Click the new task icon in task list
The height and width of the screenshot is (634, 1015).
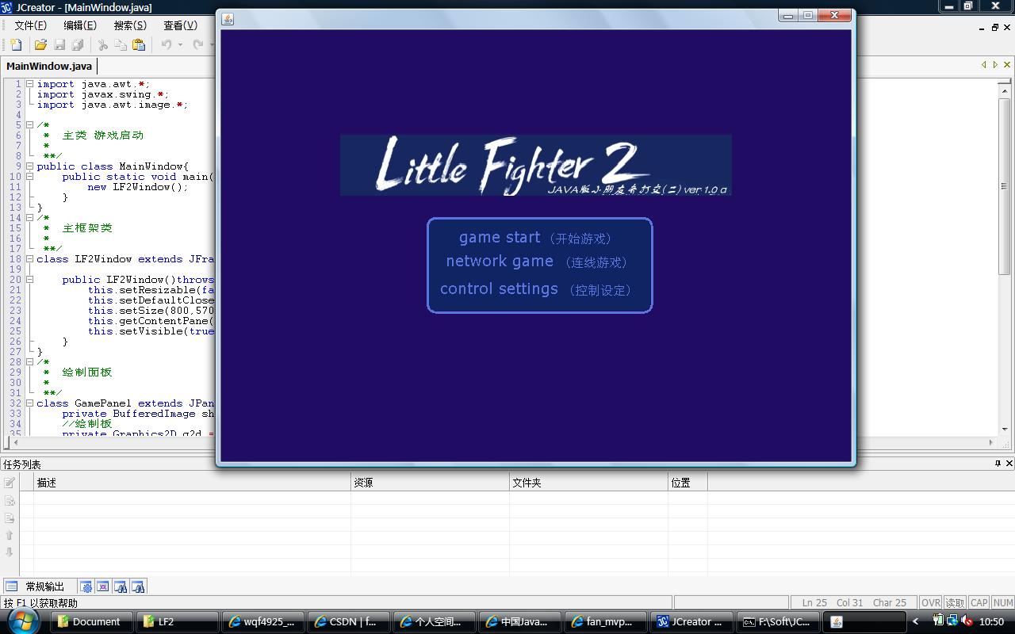click(10, 483)
